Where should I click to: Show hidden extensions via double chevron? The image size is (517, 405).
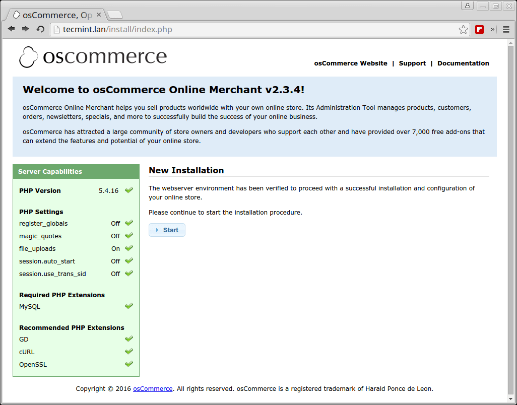pos(493,29)
